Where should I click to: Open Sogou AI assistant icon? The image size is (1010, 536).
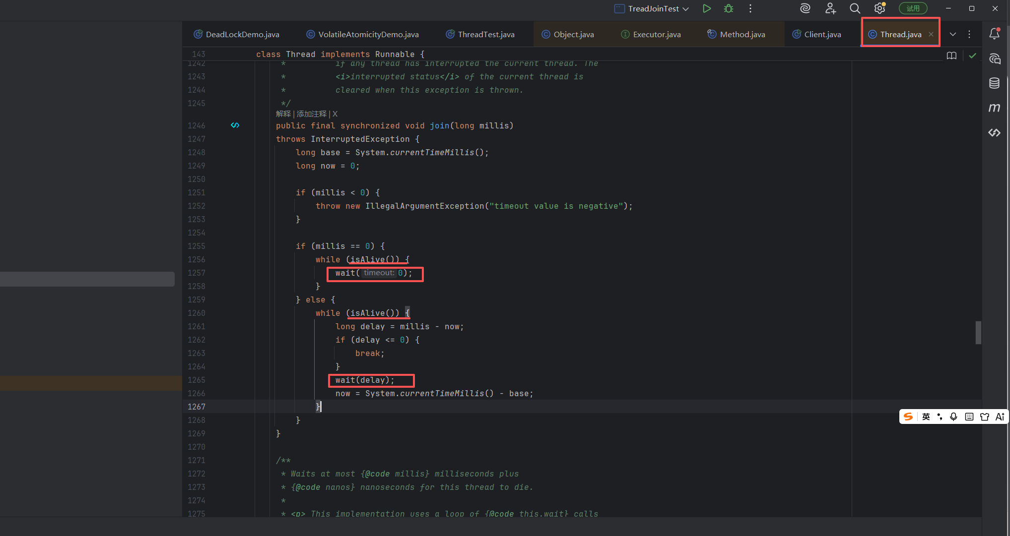tap(1000, 417)
